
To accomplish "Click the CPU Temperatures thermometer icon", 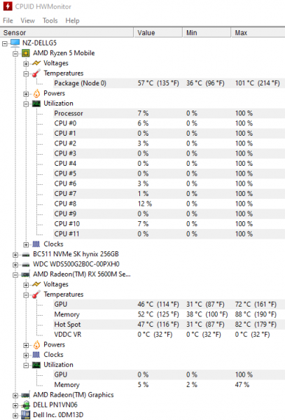I will [x=36, y=73].
